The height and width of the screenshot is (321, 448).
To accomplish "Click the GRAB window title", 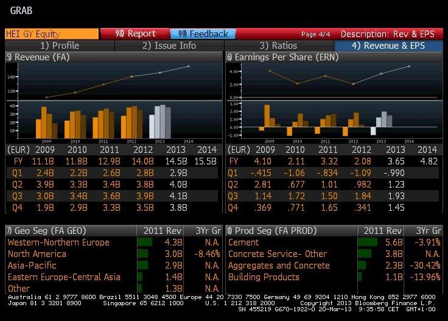I will 21,10.
